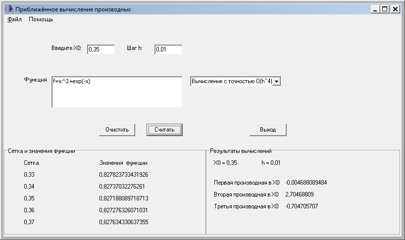Screen dimensions: 405x240
Task: Click the step h input field
Action: [168, 49]
